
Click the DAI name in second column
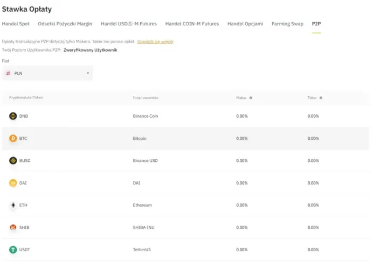click(136, 183)
